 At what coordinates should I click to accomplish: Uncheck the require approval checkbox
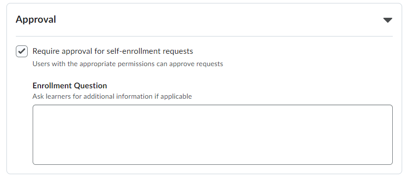click(22, 51)
